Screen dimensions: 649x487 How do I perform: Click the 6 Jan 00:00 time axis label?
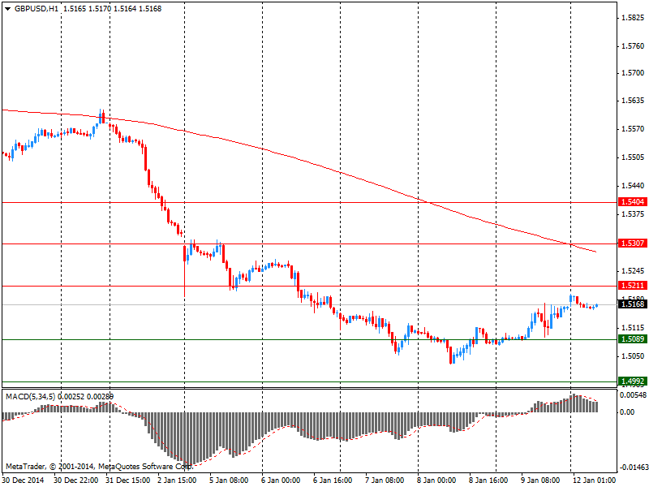click(281, 480)
